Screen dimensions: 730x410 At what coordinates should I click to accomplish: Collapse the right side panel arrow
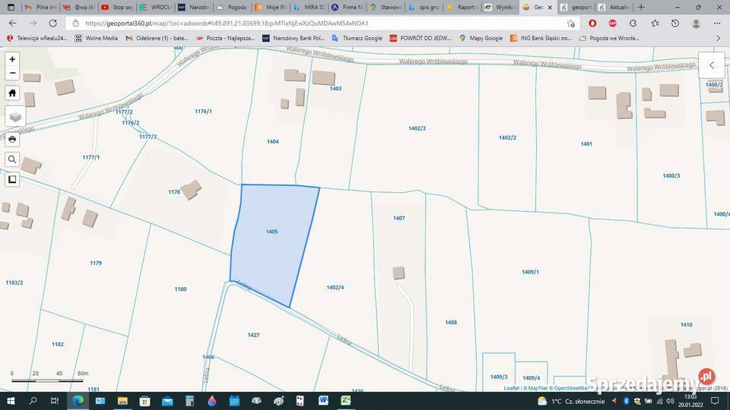[712, 65]
